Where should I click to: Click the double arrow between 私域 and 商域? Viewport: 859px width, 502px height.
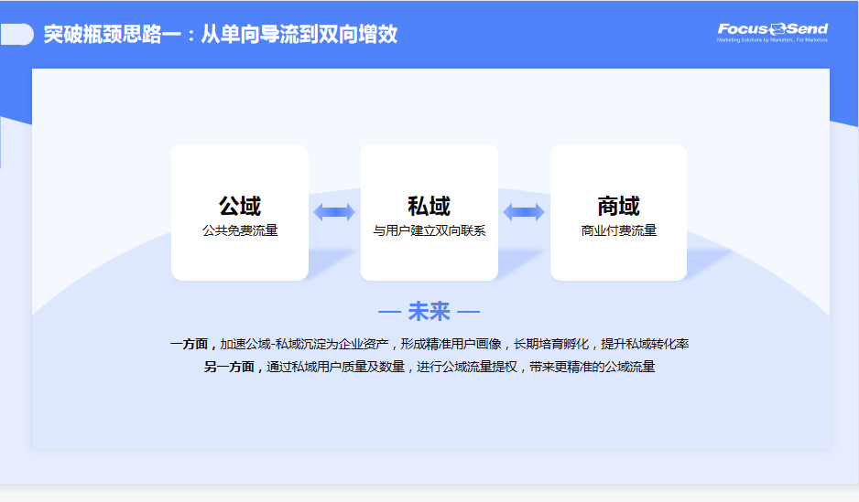(x=524, y=212)
